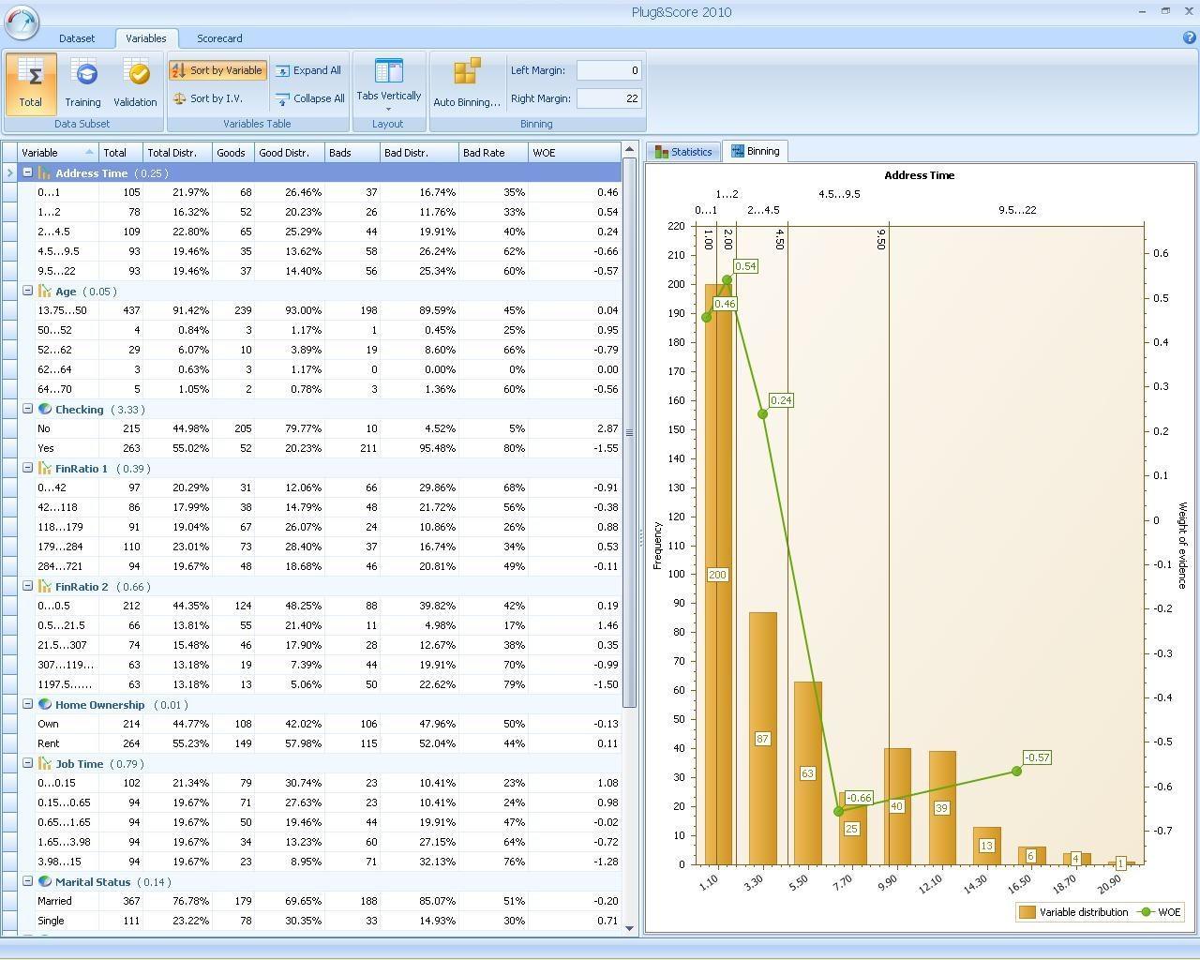Launch Auto Binning

(466, 84)
